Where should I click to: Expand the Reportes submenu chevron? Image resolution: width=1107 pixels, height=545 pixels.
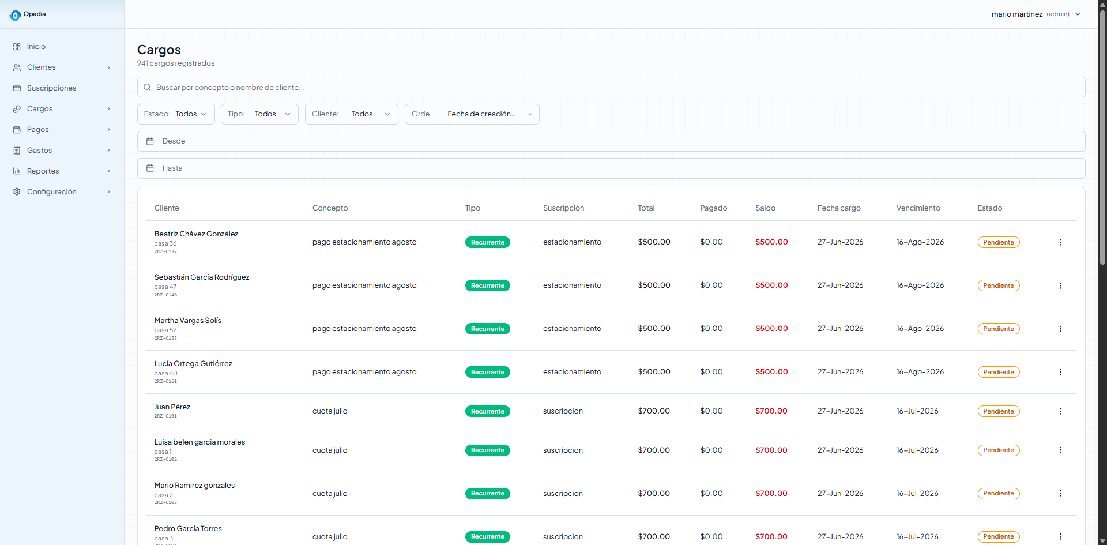pyautogui.click(x=108, y=171)
